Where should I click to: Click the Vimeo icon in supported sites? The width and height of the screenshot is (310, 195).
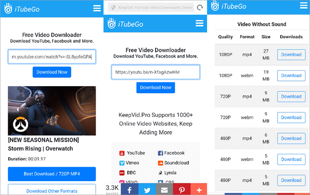(x=122, y=163)
